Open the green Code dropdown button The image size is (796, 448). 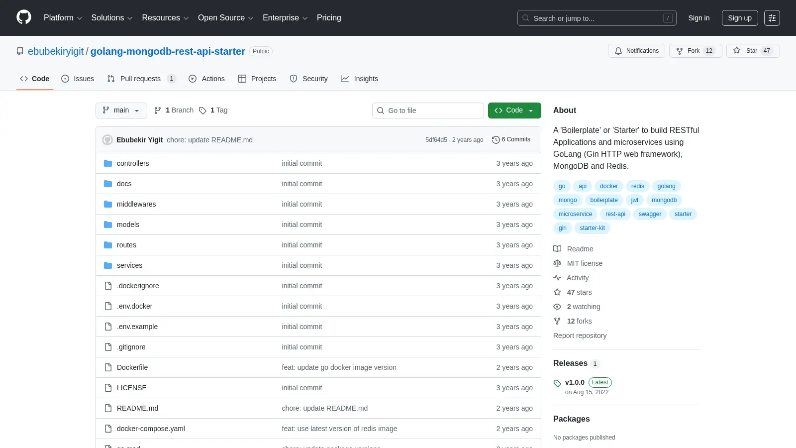click(x=514, y=111)
